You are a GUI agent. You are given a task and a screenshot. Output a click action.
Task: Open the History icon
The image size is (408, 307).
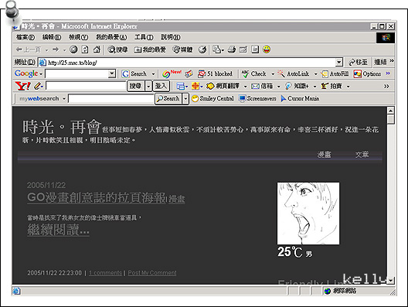coord(202,49)
